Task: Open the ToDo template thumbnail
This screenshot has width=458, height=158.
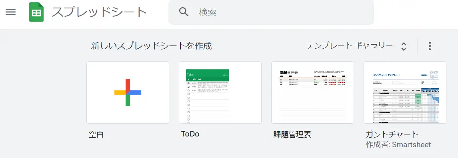Action: pyautogui.click(x=220, y=93)
